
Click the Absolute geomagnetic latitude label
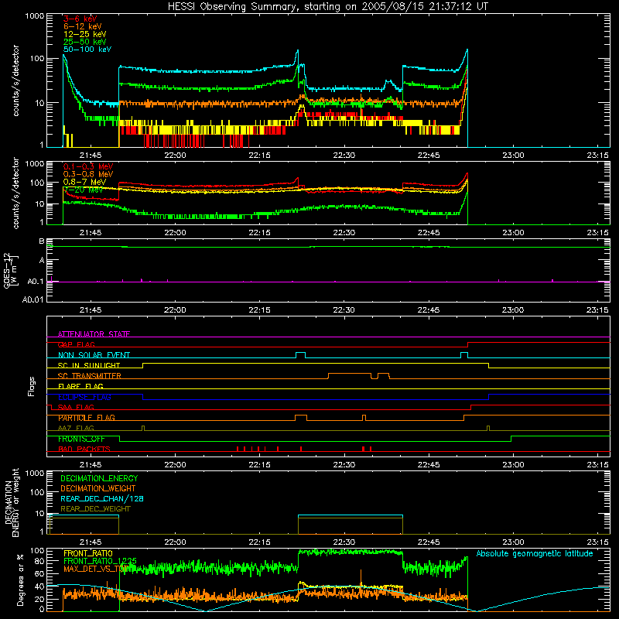click(x=535, y=553)
